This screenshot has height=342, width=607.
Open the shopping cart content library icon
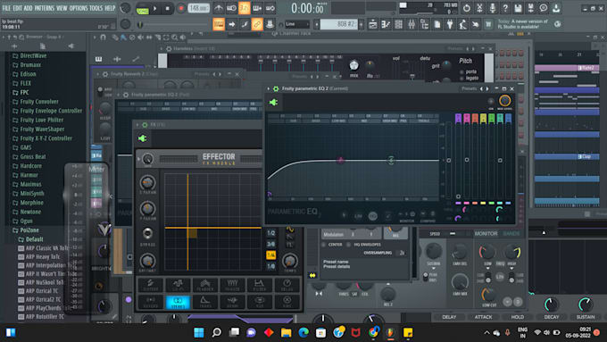point(488,24)
